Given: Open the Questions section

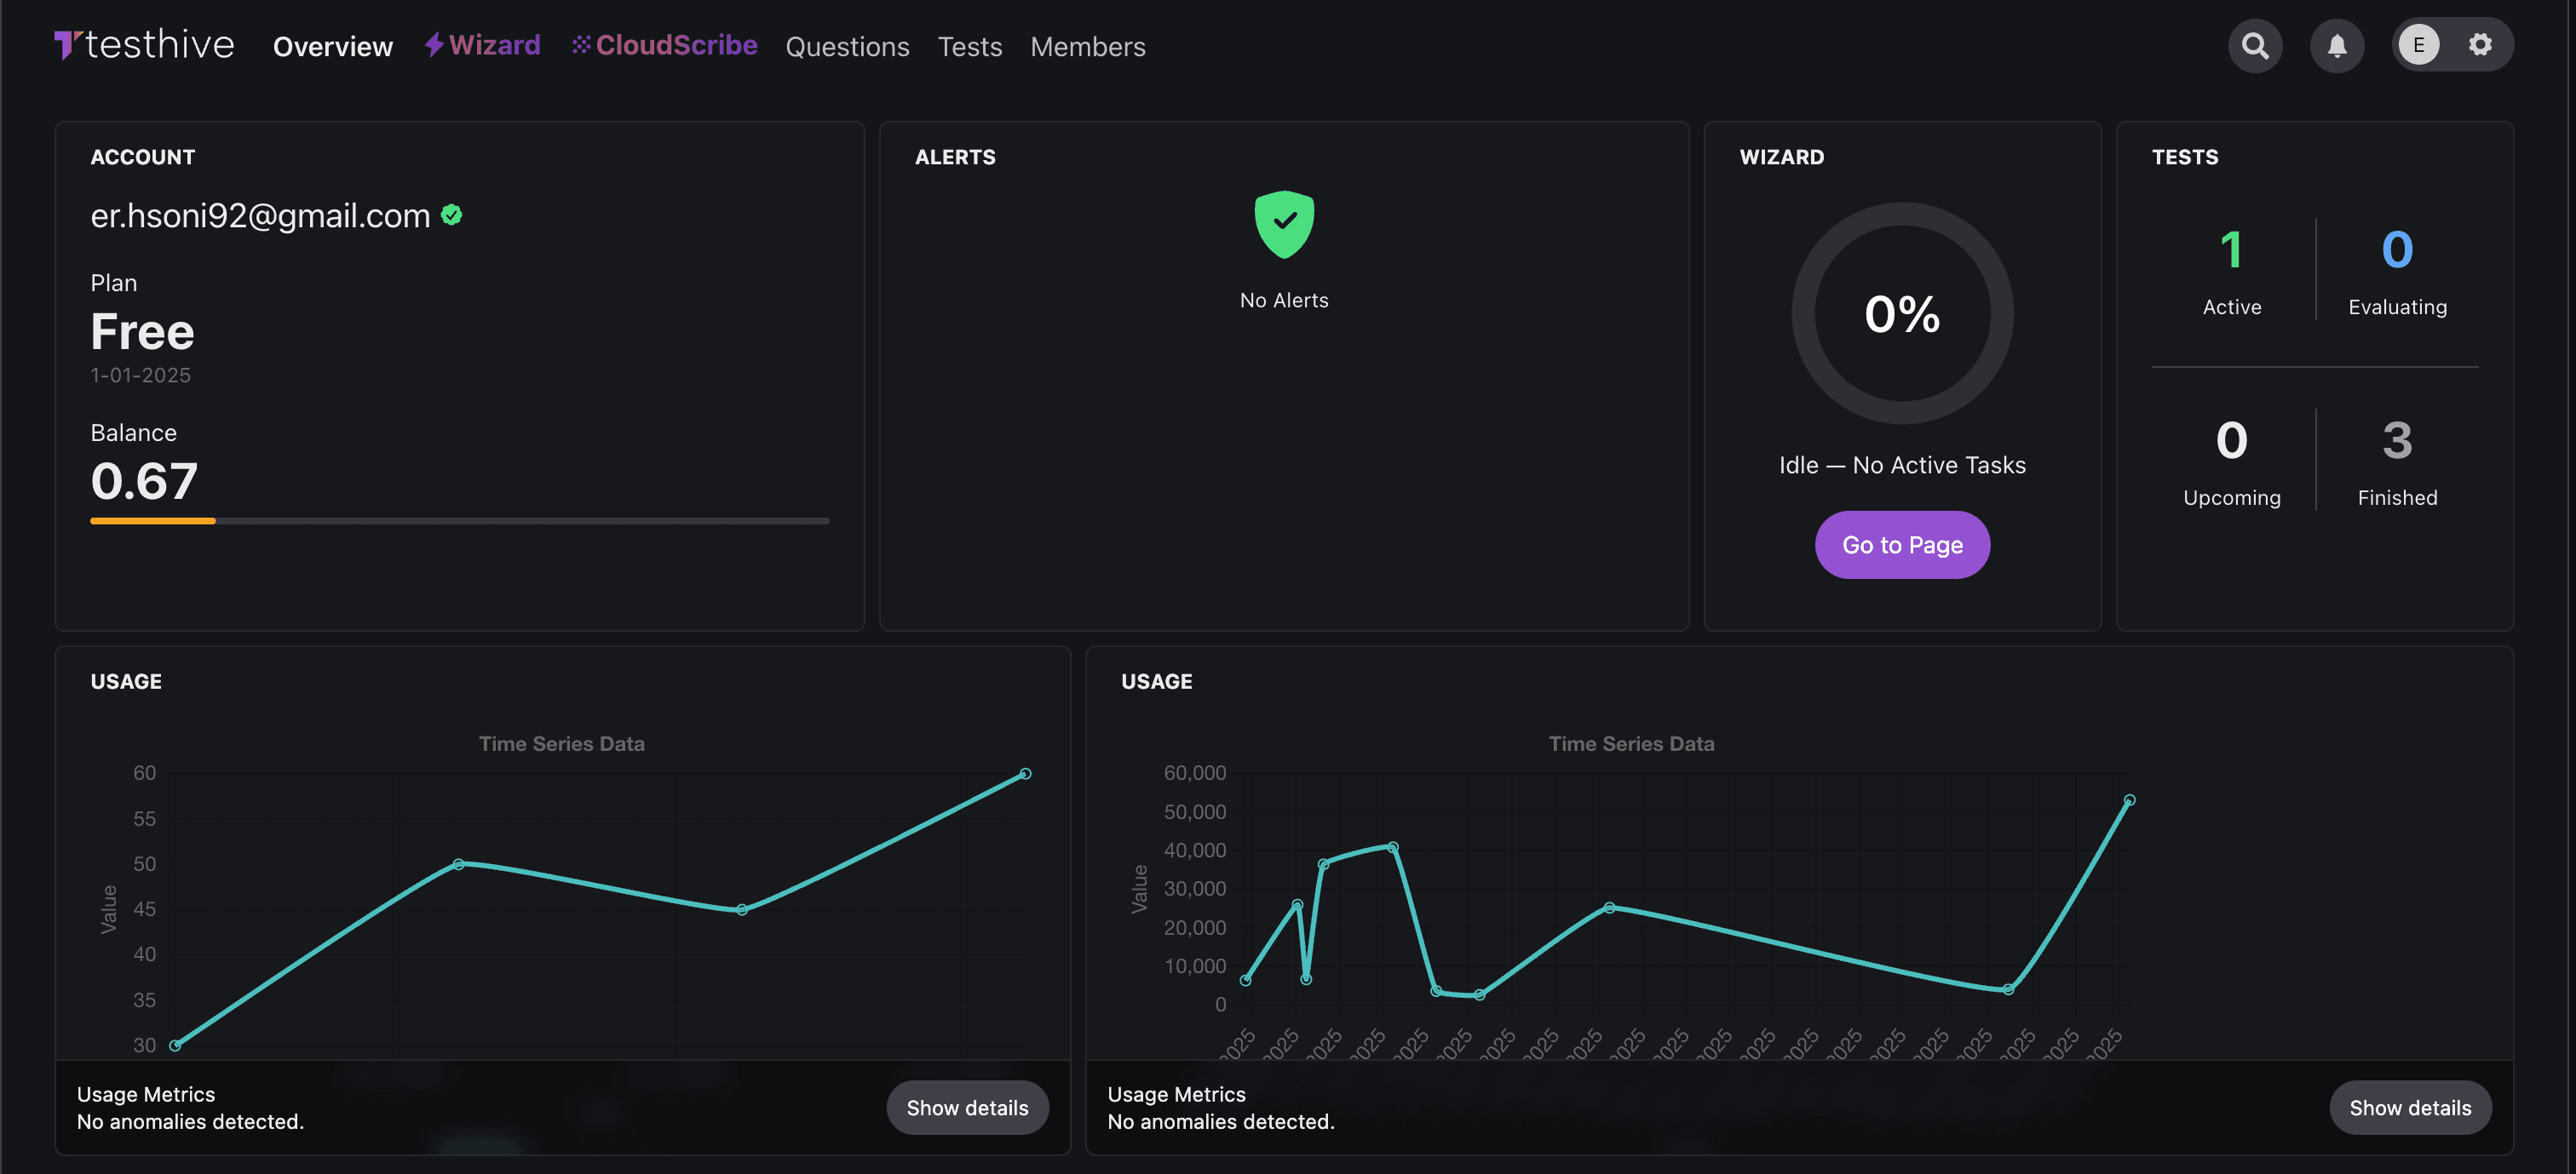Looking at the screenshot, I should [x=847, y=46].
